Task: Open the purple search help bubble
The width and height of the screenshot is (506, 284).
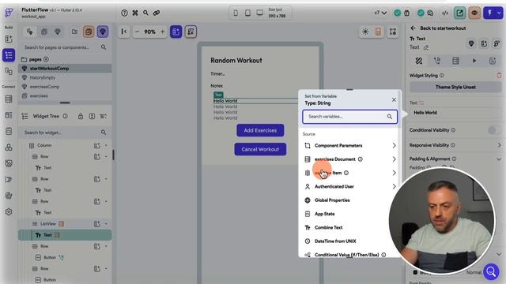Action: point(491,271)
